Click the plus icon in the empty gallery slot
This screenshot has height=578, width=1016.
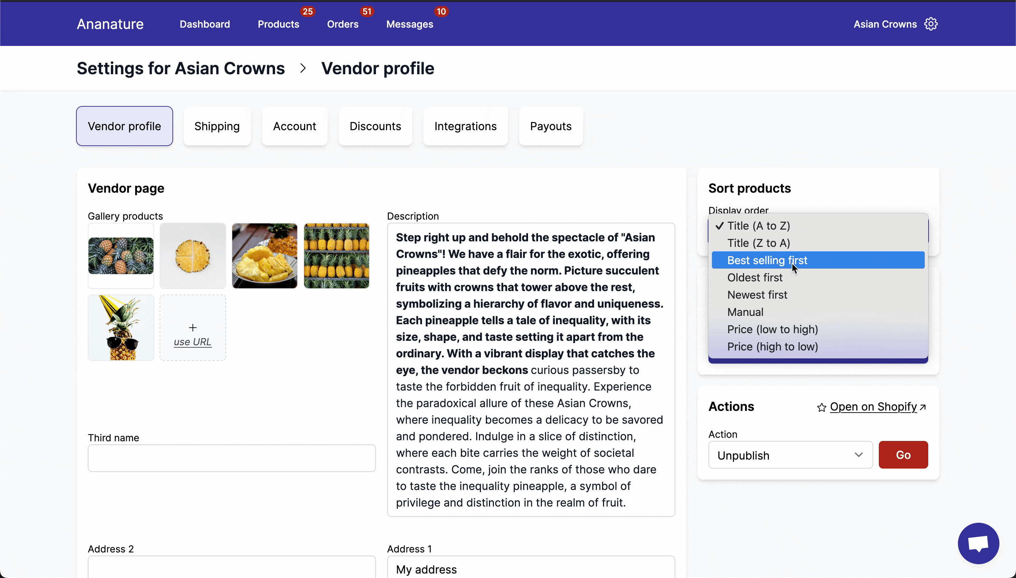point(192,327)
